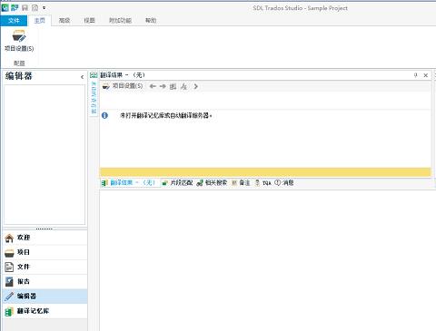
Task: Go to 项目 (Projects) view
Action: click(x=45, y=252)
